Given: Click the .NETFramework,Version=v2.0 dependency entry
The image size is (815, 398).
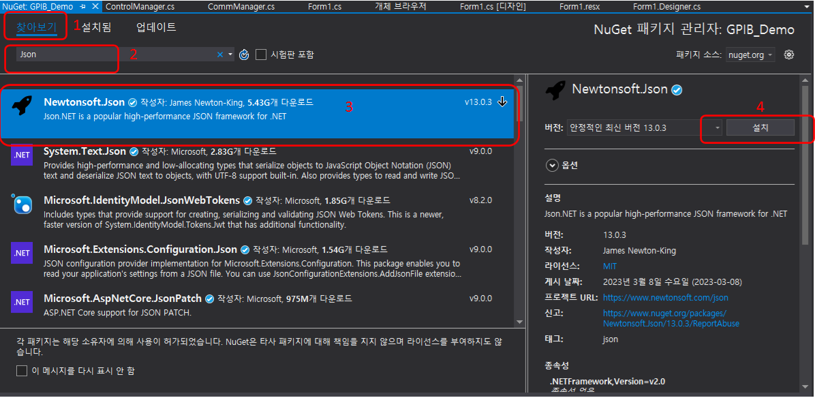Looking at the screenshot, I should (x=607, y=382).
